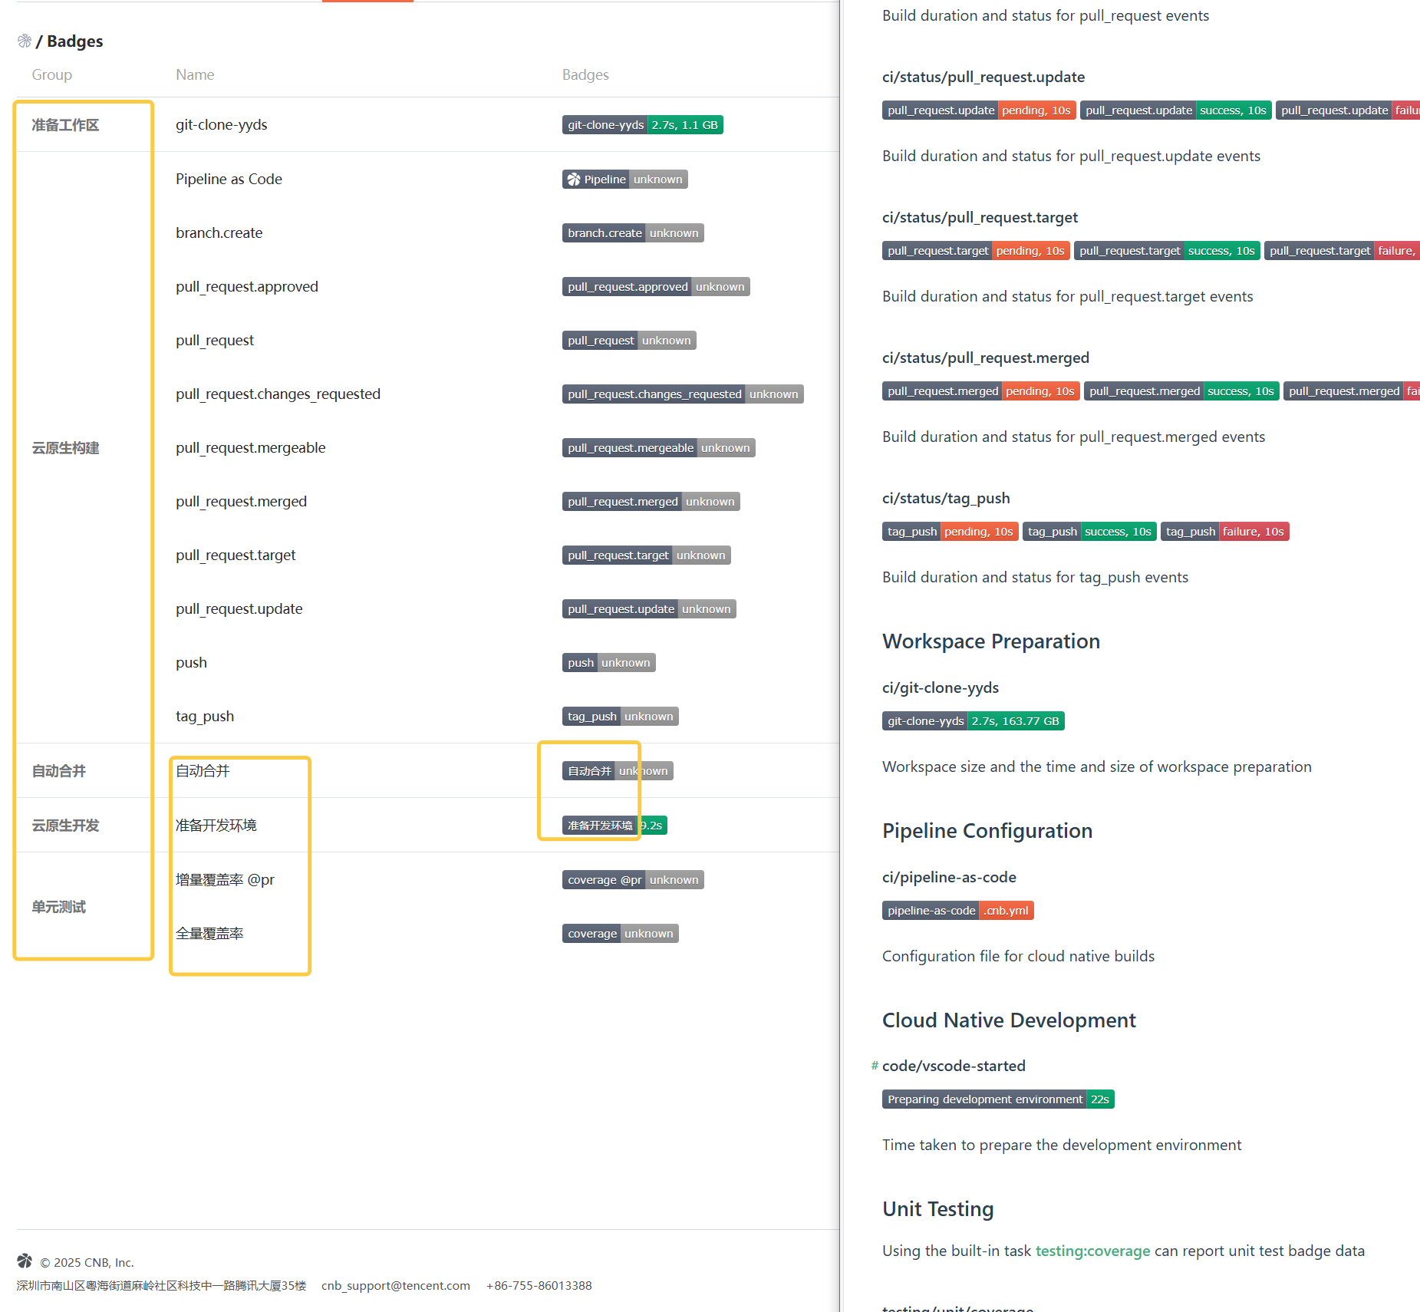Click the cnb_support@tencent.com email link
Viewport: 1420px width, 1312px height.
[395, 1285]
